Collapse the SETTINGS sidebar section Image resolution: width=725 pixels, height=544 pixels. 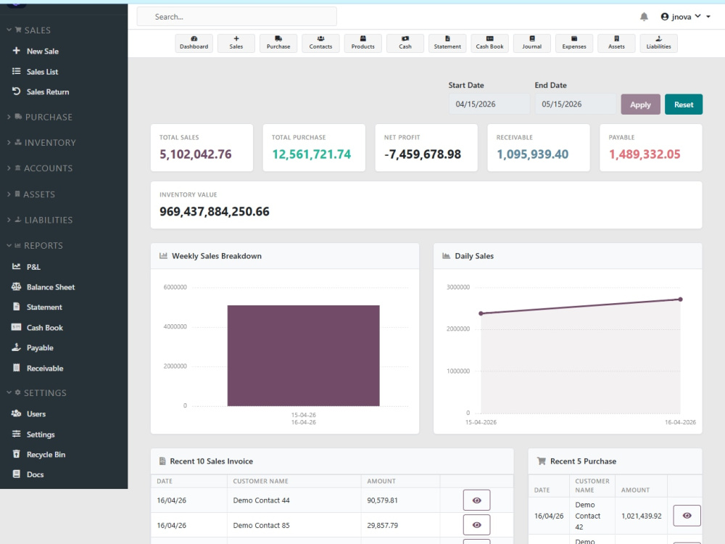pos(36,392)
